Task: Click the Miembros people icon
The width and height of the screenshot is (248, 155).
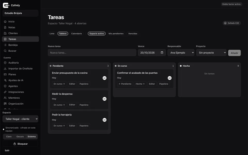Action: (5, 98)
